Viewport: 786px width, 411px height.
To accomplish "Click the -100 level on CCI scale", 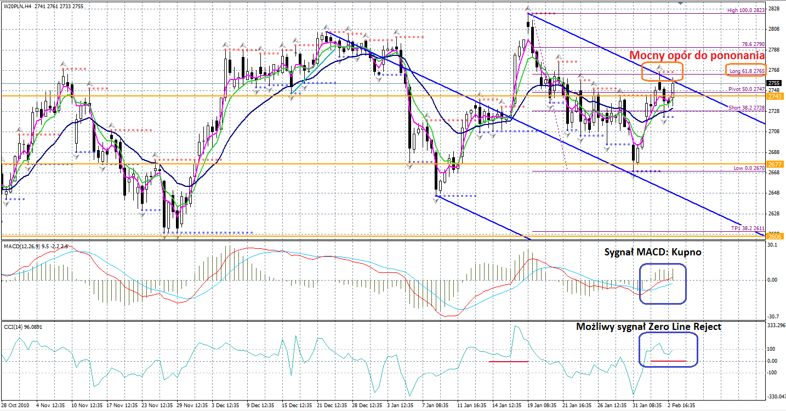I will point(773,373).
